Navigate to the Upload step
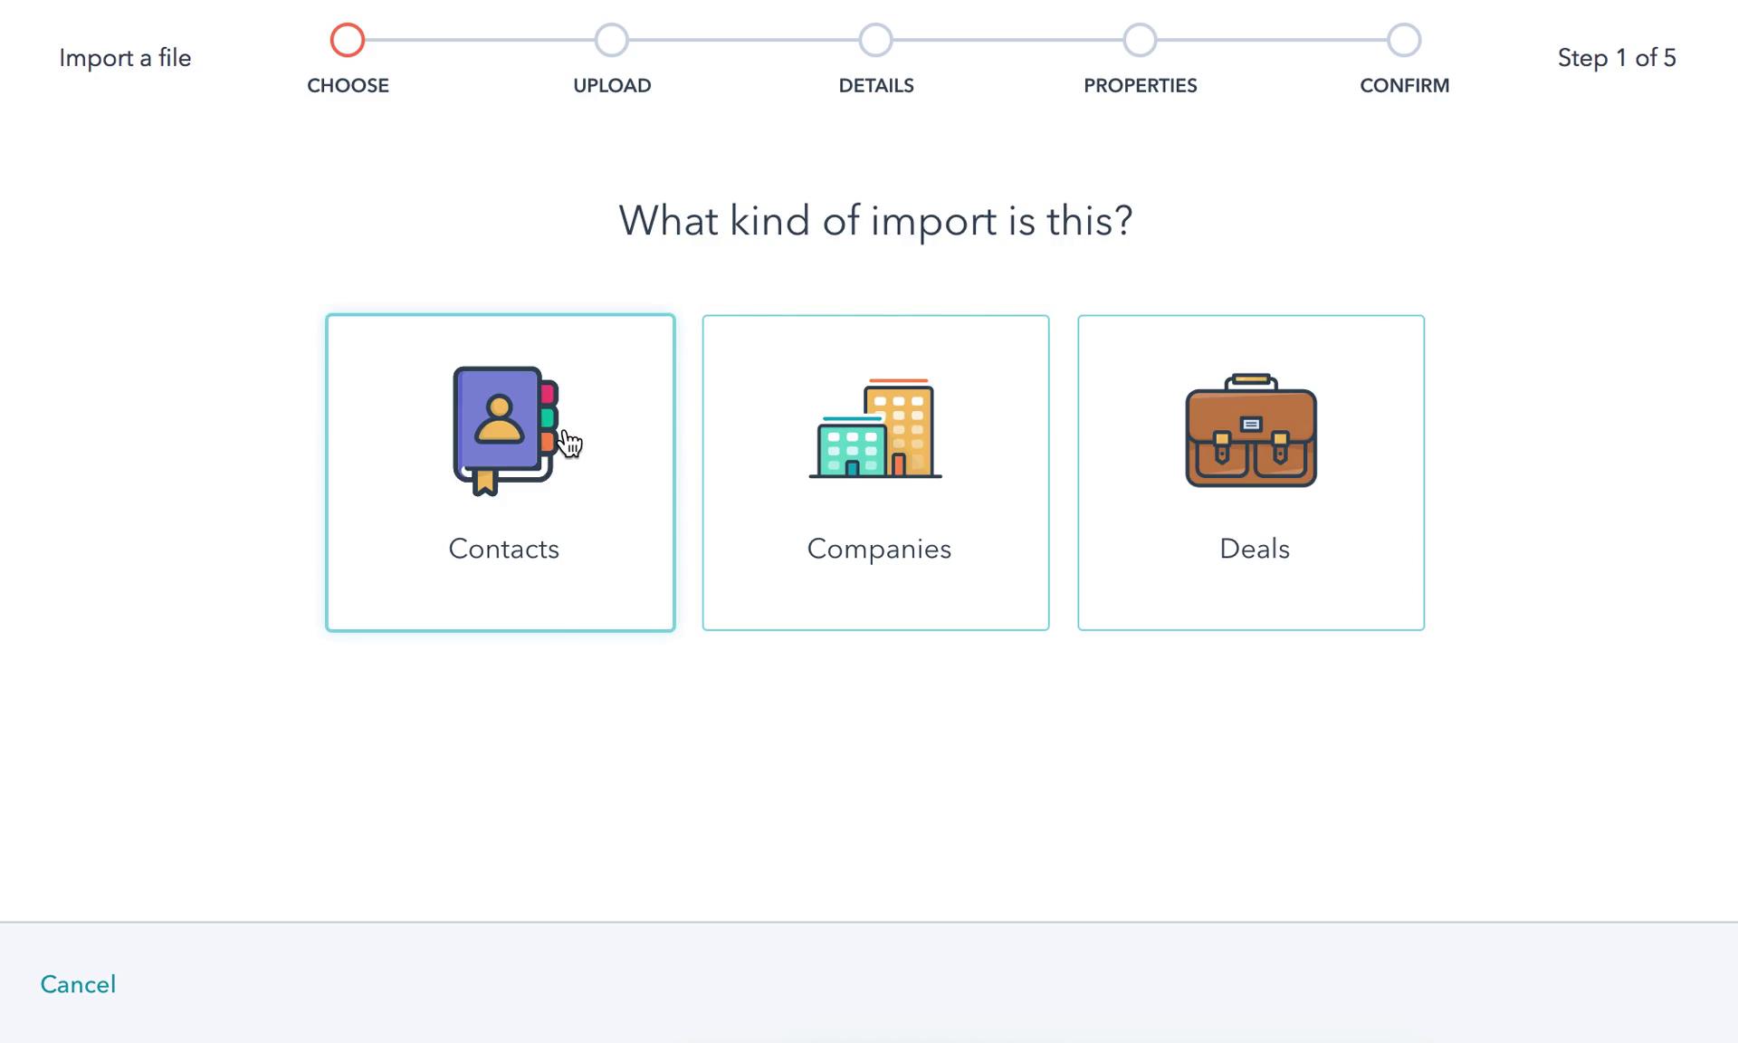Screen dimensions: 1738x1043 pos(611,40)
